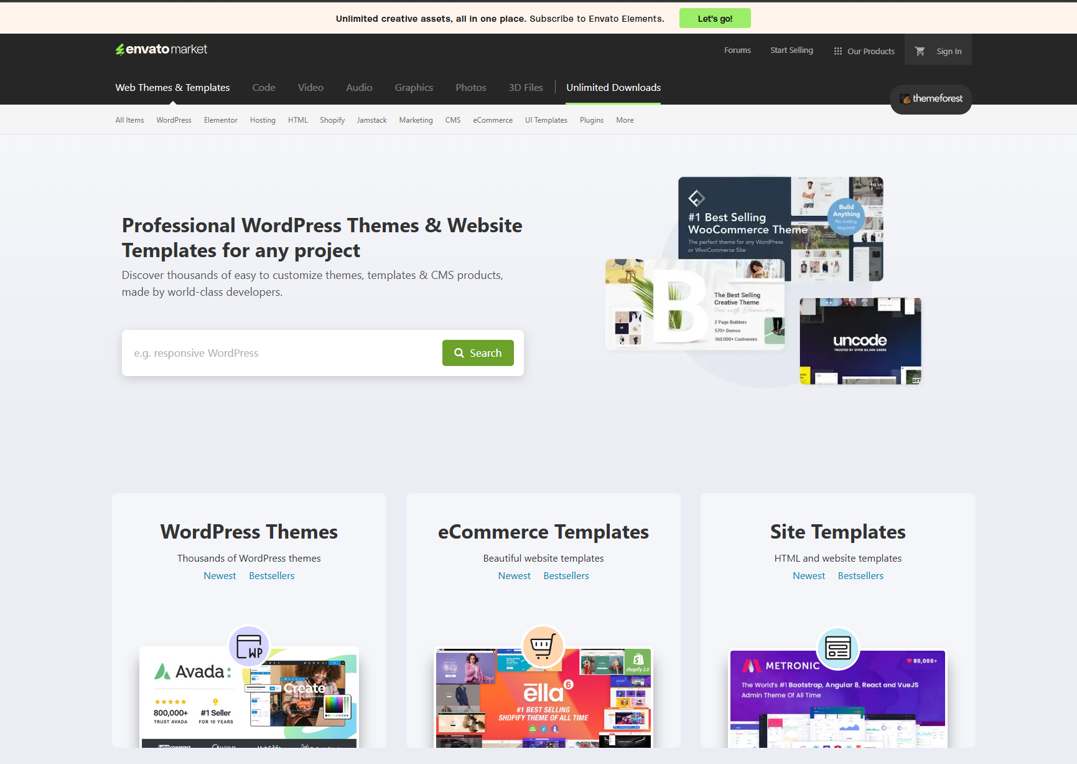Open the Shopify submenu item
Viewport: 1077px width, 764px height.
tap(332, 120)
